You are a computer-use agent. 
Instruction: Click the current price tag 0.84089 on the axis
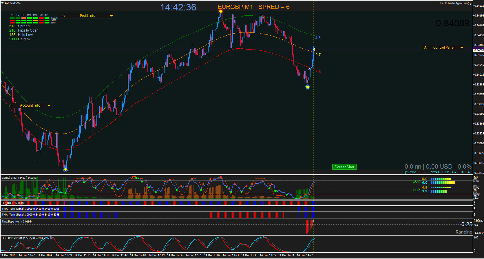click(479, 50)
